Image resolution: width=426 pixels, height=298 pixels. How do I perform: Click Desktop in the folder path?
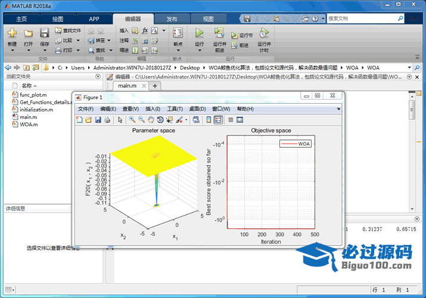pos(189,67)
